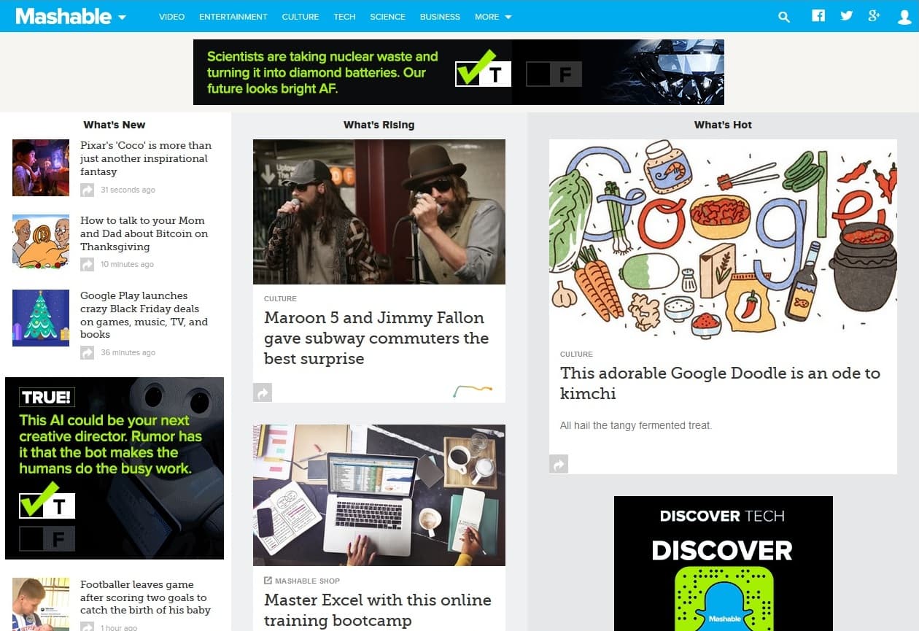Open the SCIENCE section
The image size is (919, 631).
click(x=387, y=17)
